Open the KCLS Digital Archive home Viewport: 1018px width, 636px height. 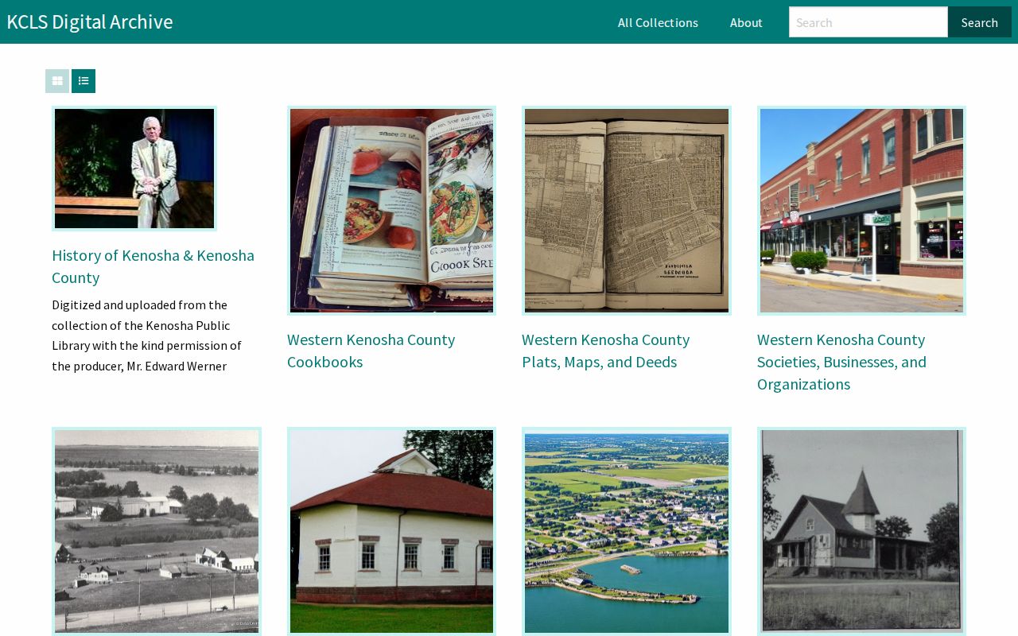click(x=90, y=21)
